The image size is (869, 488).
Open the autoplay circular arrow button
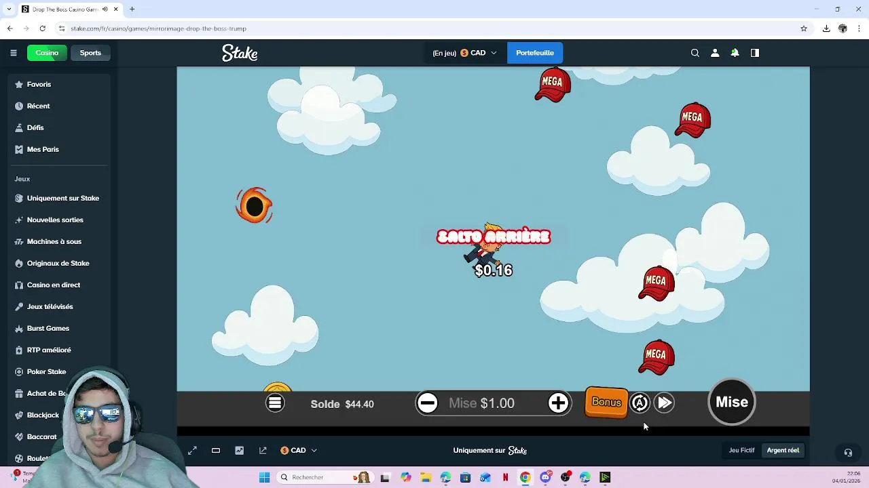coord(640,403)
